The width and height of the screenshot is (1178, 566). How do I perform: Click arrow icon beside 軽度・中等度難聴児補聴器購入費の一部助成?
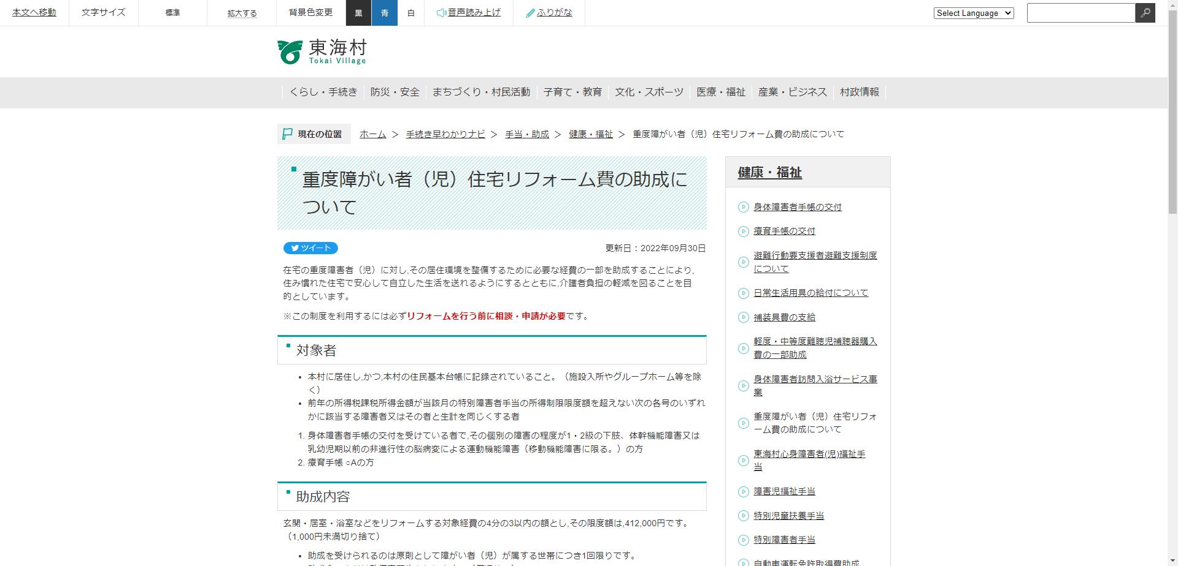(x=744, y=348)
